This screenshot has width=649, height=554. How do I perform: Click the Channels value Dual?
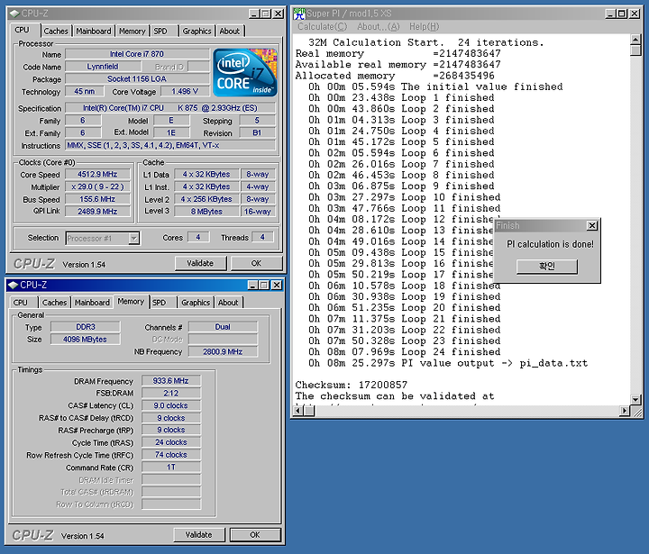223,327
